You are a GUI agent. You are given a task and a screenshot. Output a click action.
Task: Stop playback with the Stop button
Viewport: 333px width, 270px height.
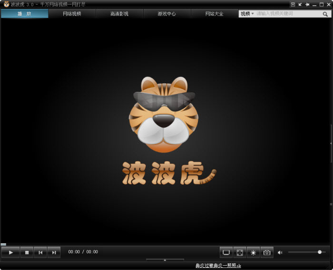(27, 252)
